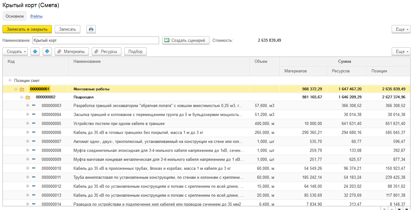Open the Еще menu beside the printer button row
413x210 pixels.
[x=401, y=29]
